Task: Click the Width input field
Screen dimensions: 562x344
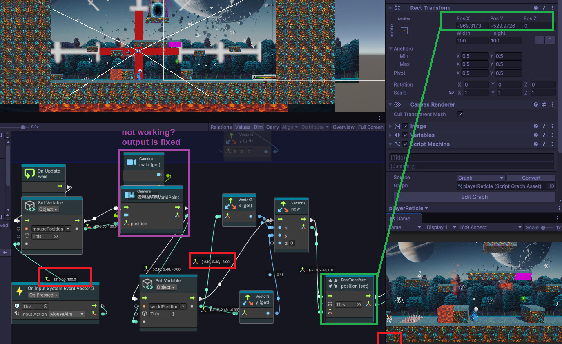Action: point(473,40)
